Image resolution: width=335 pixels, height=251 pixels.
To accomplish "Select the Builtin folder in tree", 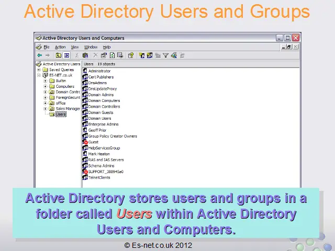I will [x=61, y=81].
